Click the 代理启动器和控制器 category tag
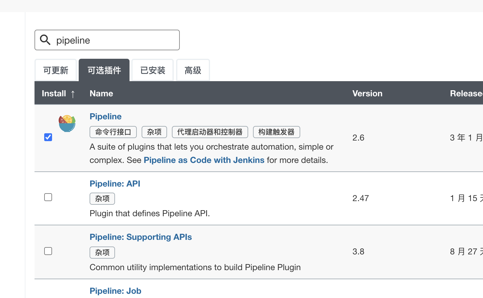This screenshot has height=298, width=483. (210, 132)
